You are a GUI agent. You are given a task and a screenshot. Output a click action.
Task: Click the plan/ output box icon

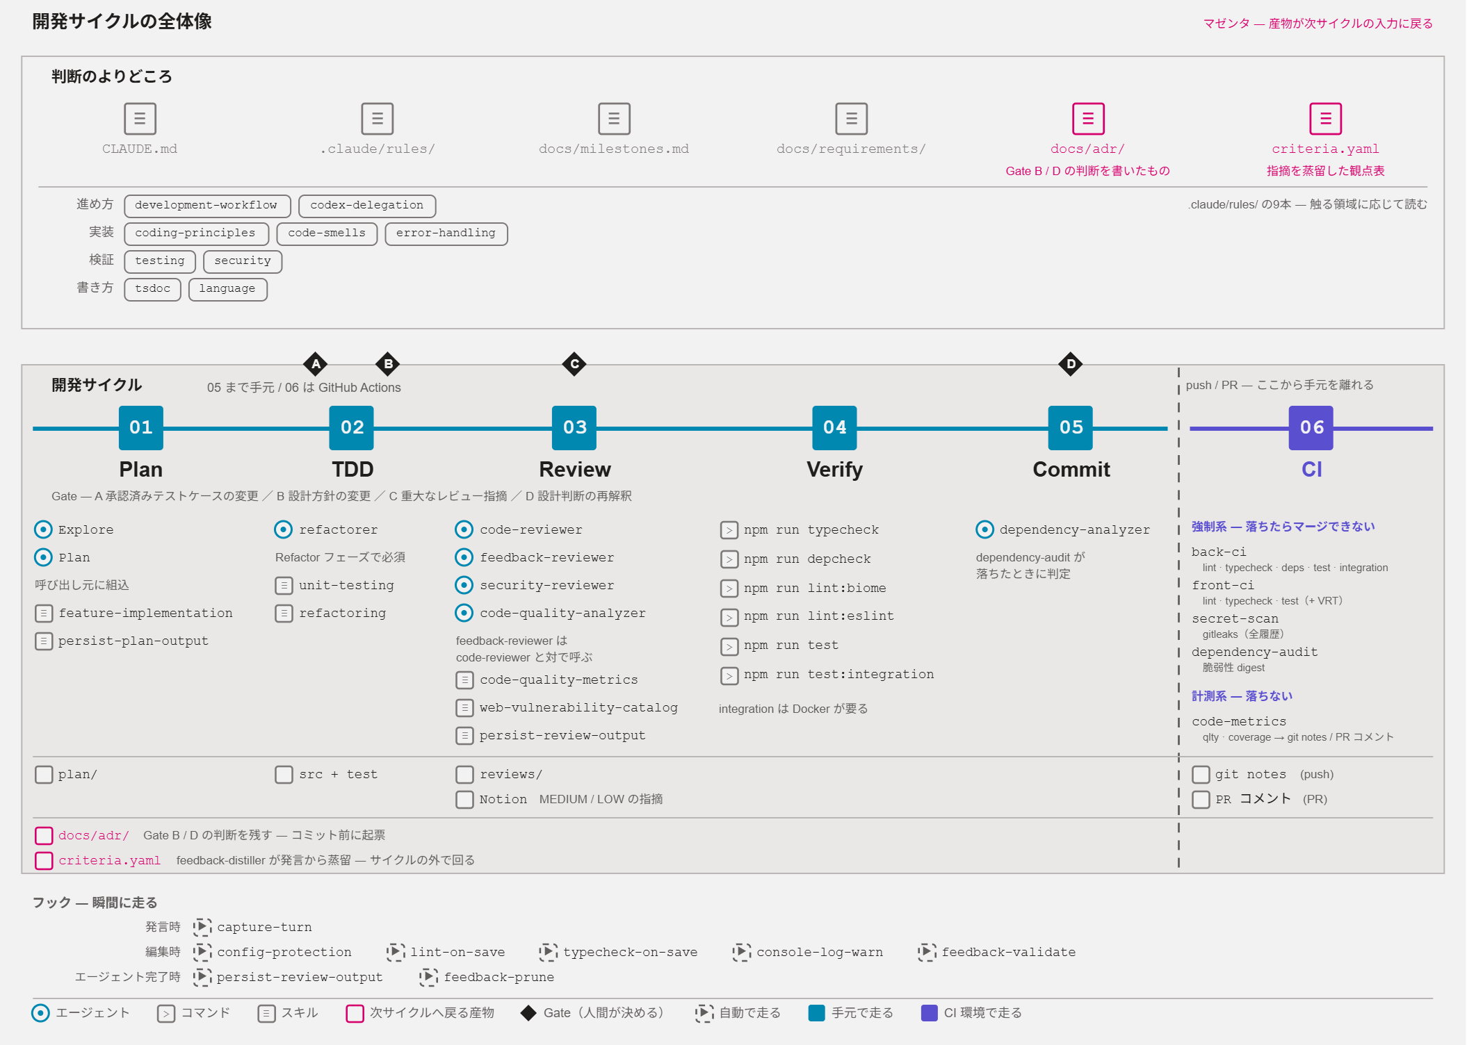(x=44, y=775)
